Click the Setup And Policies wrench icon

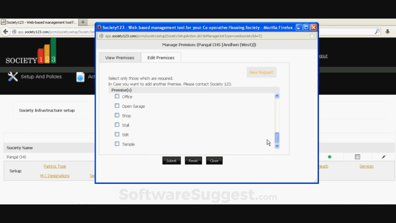pyautogui.click(x=13, y=77)
